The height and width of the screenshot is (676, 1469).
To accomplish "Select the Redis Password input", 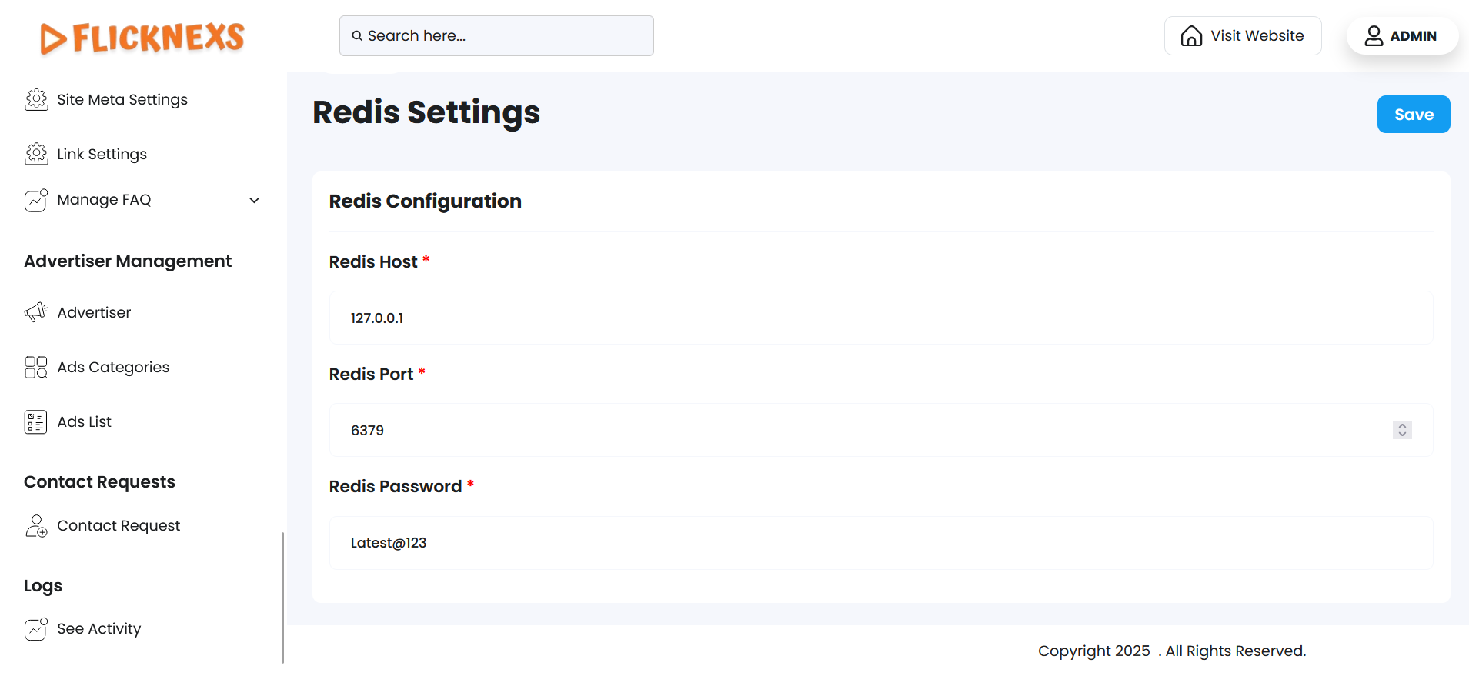I will [880, 543].
